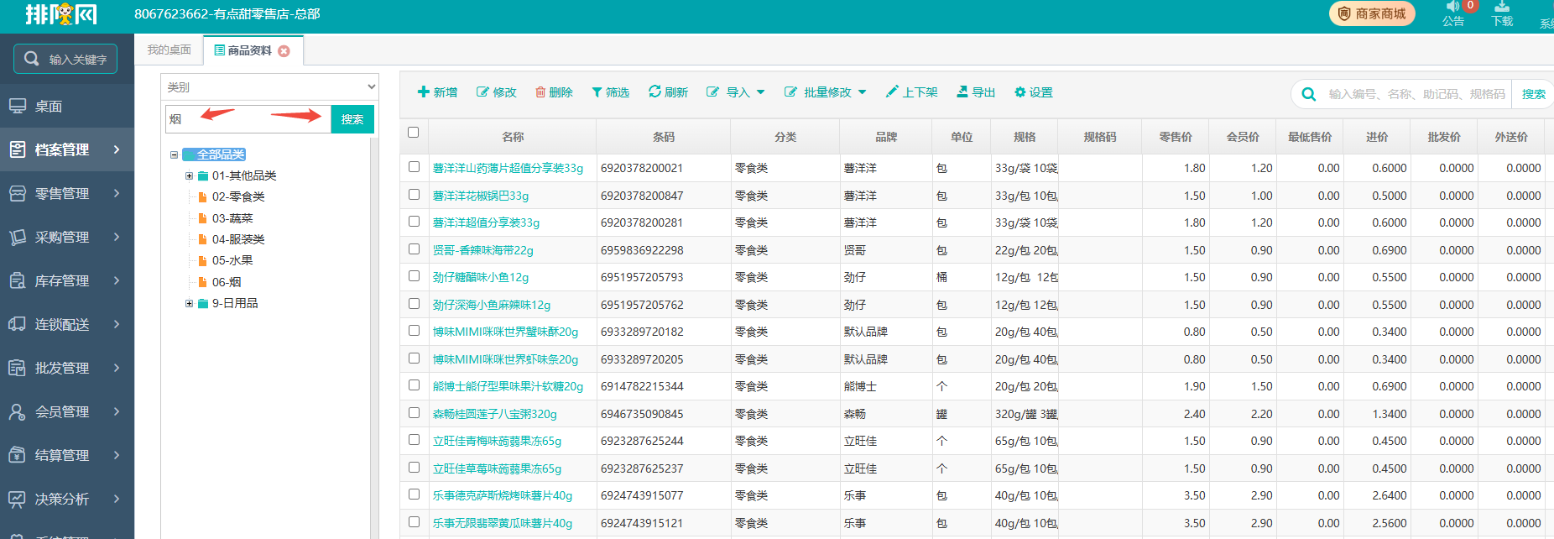
Task: Open the 会员管理 sidebar menu
Action: [67, 411]
